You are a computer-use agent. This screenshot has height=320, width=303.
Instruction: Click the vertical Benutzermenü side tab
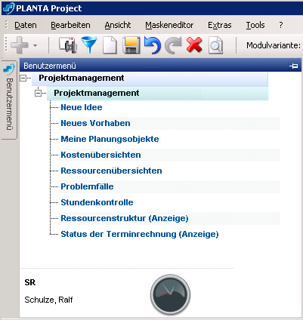(x=9, y=100)
